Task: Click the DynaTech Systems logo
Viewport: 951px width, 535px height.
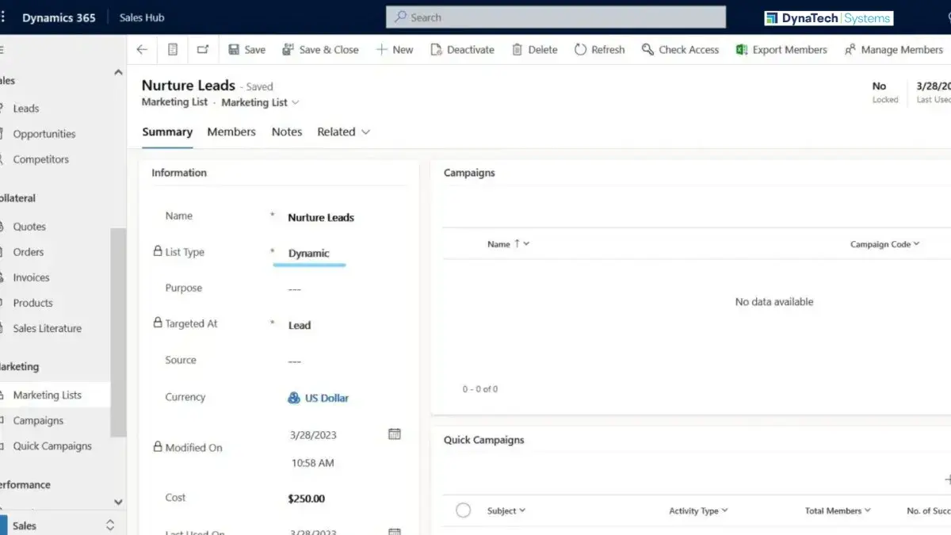Action: 828,17
